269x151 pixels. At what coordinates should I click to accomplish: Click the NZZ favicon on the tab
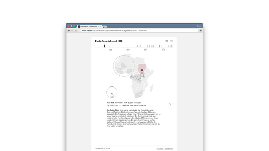point(79,26)
